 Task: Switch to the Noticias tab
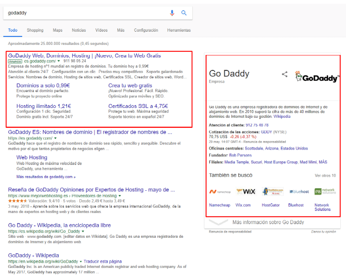point(79,31)
